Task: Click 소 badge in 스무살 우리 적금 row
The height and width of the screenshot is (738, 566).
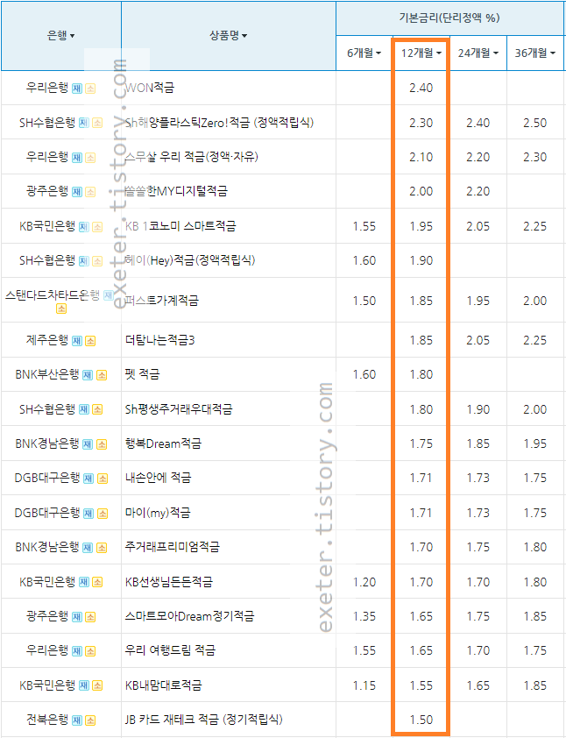Action: point(90,158)
